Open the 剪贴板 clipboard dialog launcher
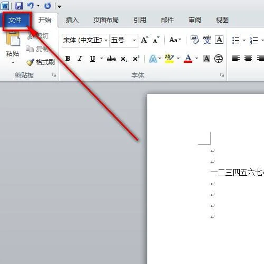This screenshot has width=264, height=264. [x=54, y=75]
